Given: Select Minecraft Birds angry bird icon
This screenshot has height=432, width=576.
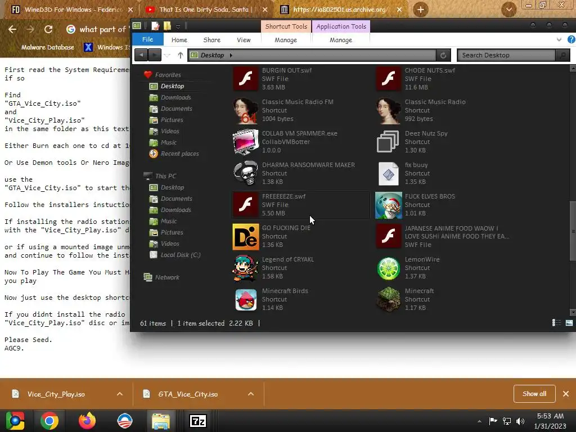Looking at the screenshot, I should pos(245,299).
